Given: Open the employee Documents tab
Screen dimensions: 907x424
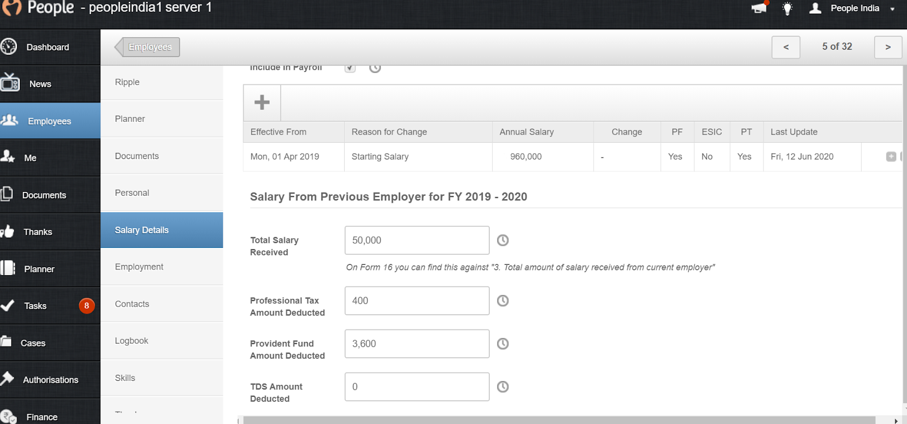Looking at the screenshot, I should pyautogui.click(x=162, y=156).
